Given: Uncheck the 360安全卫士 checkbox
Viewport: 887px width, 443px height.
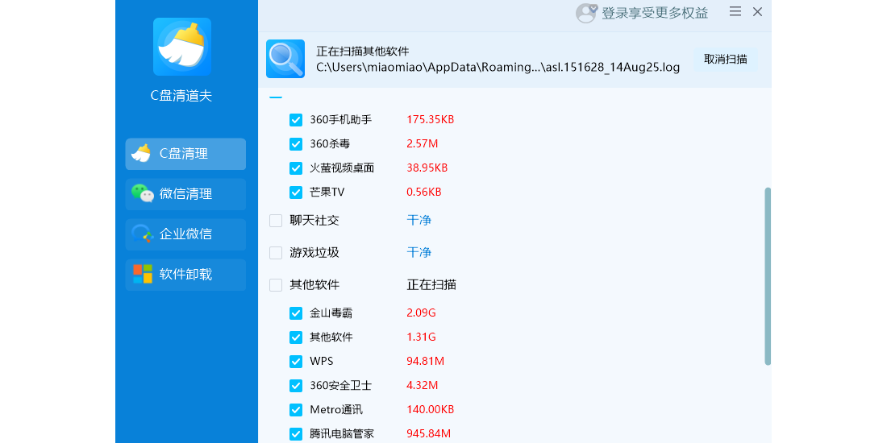Looking at the screenshot, I should (x=296, y=386).
